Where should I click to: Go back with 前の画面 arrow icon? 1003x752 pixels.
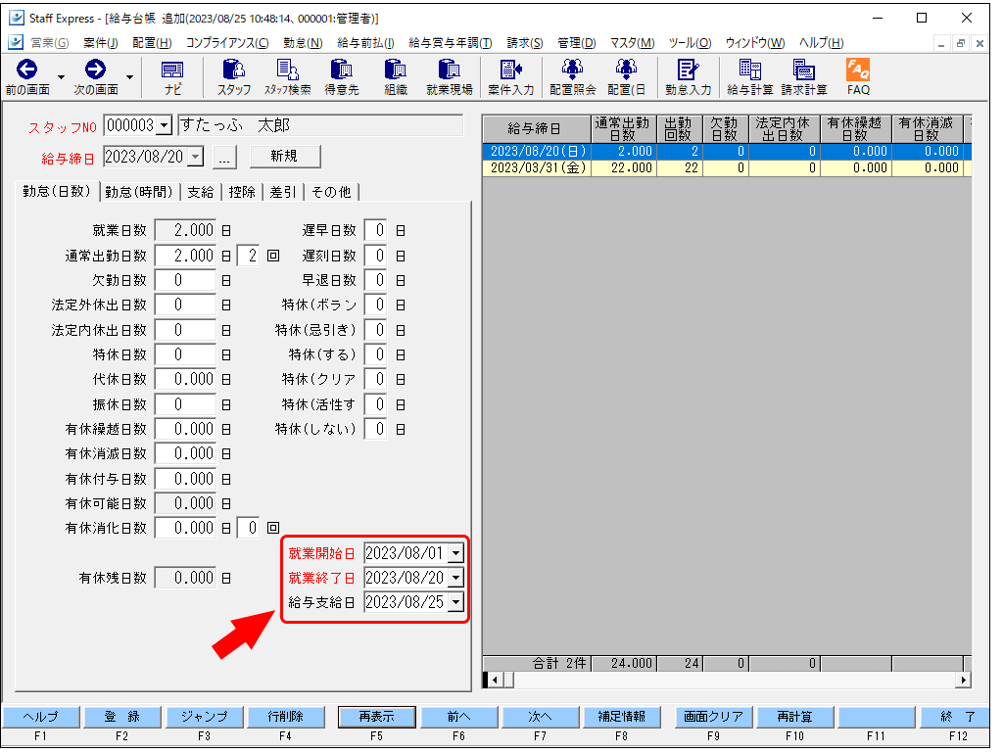[26, 70]
